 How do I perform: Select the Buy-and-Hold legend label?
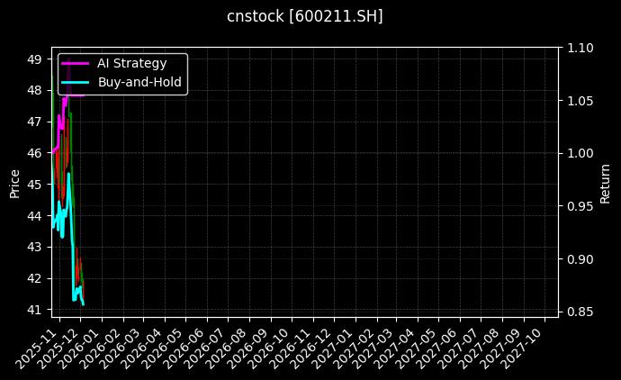[x=139, y=82]
